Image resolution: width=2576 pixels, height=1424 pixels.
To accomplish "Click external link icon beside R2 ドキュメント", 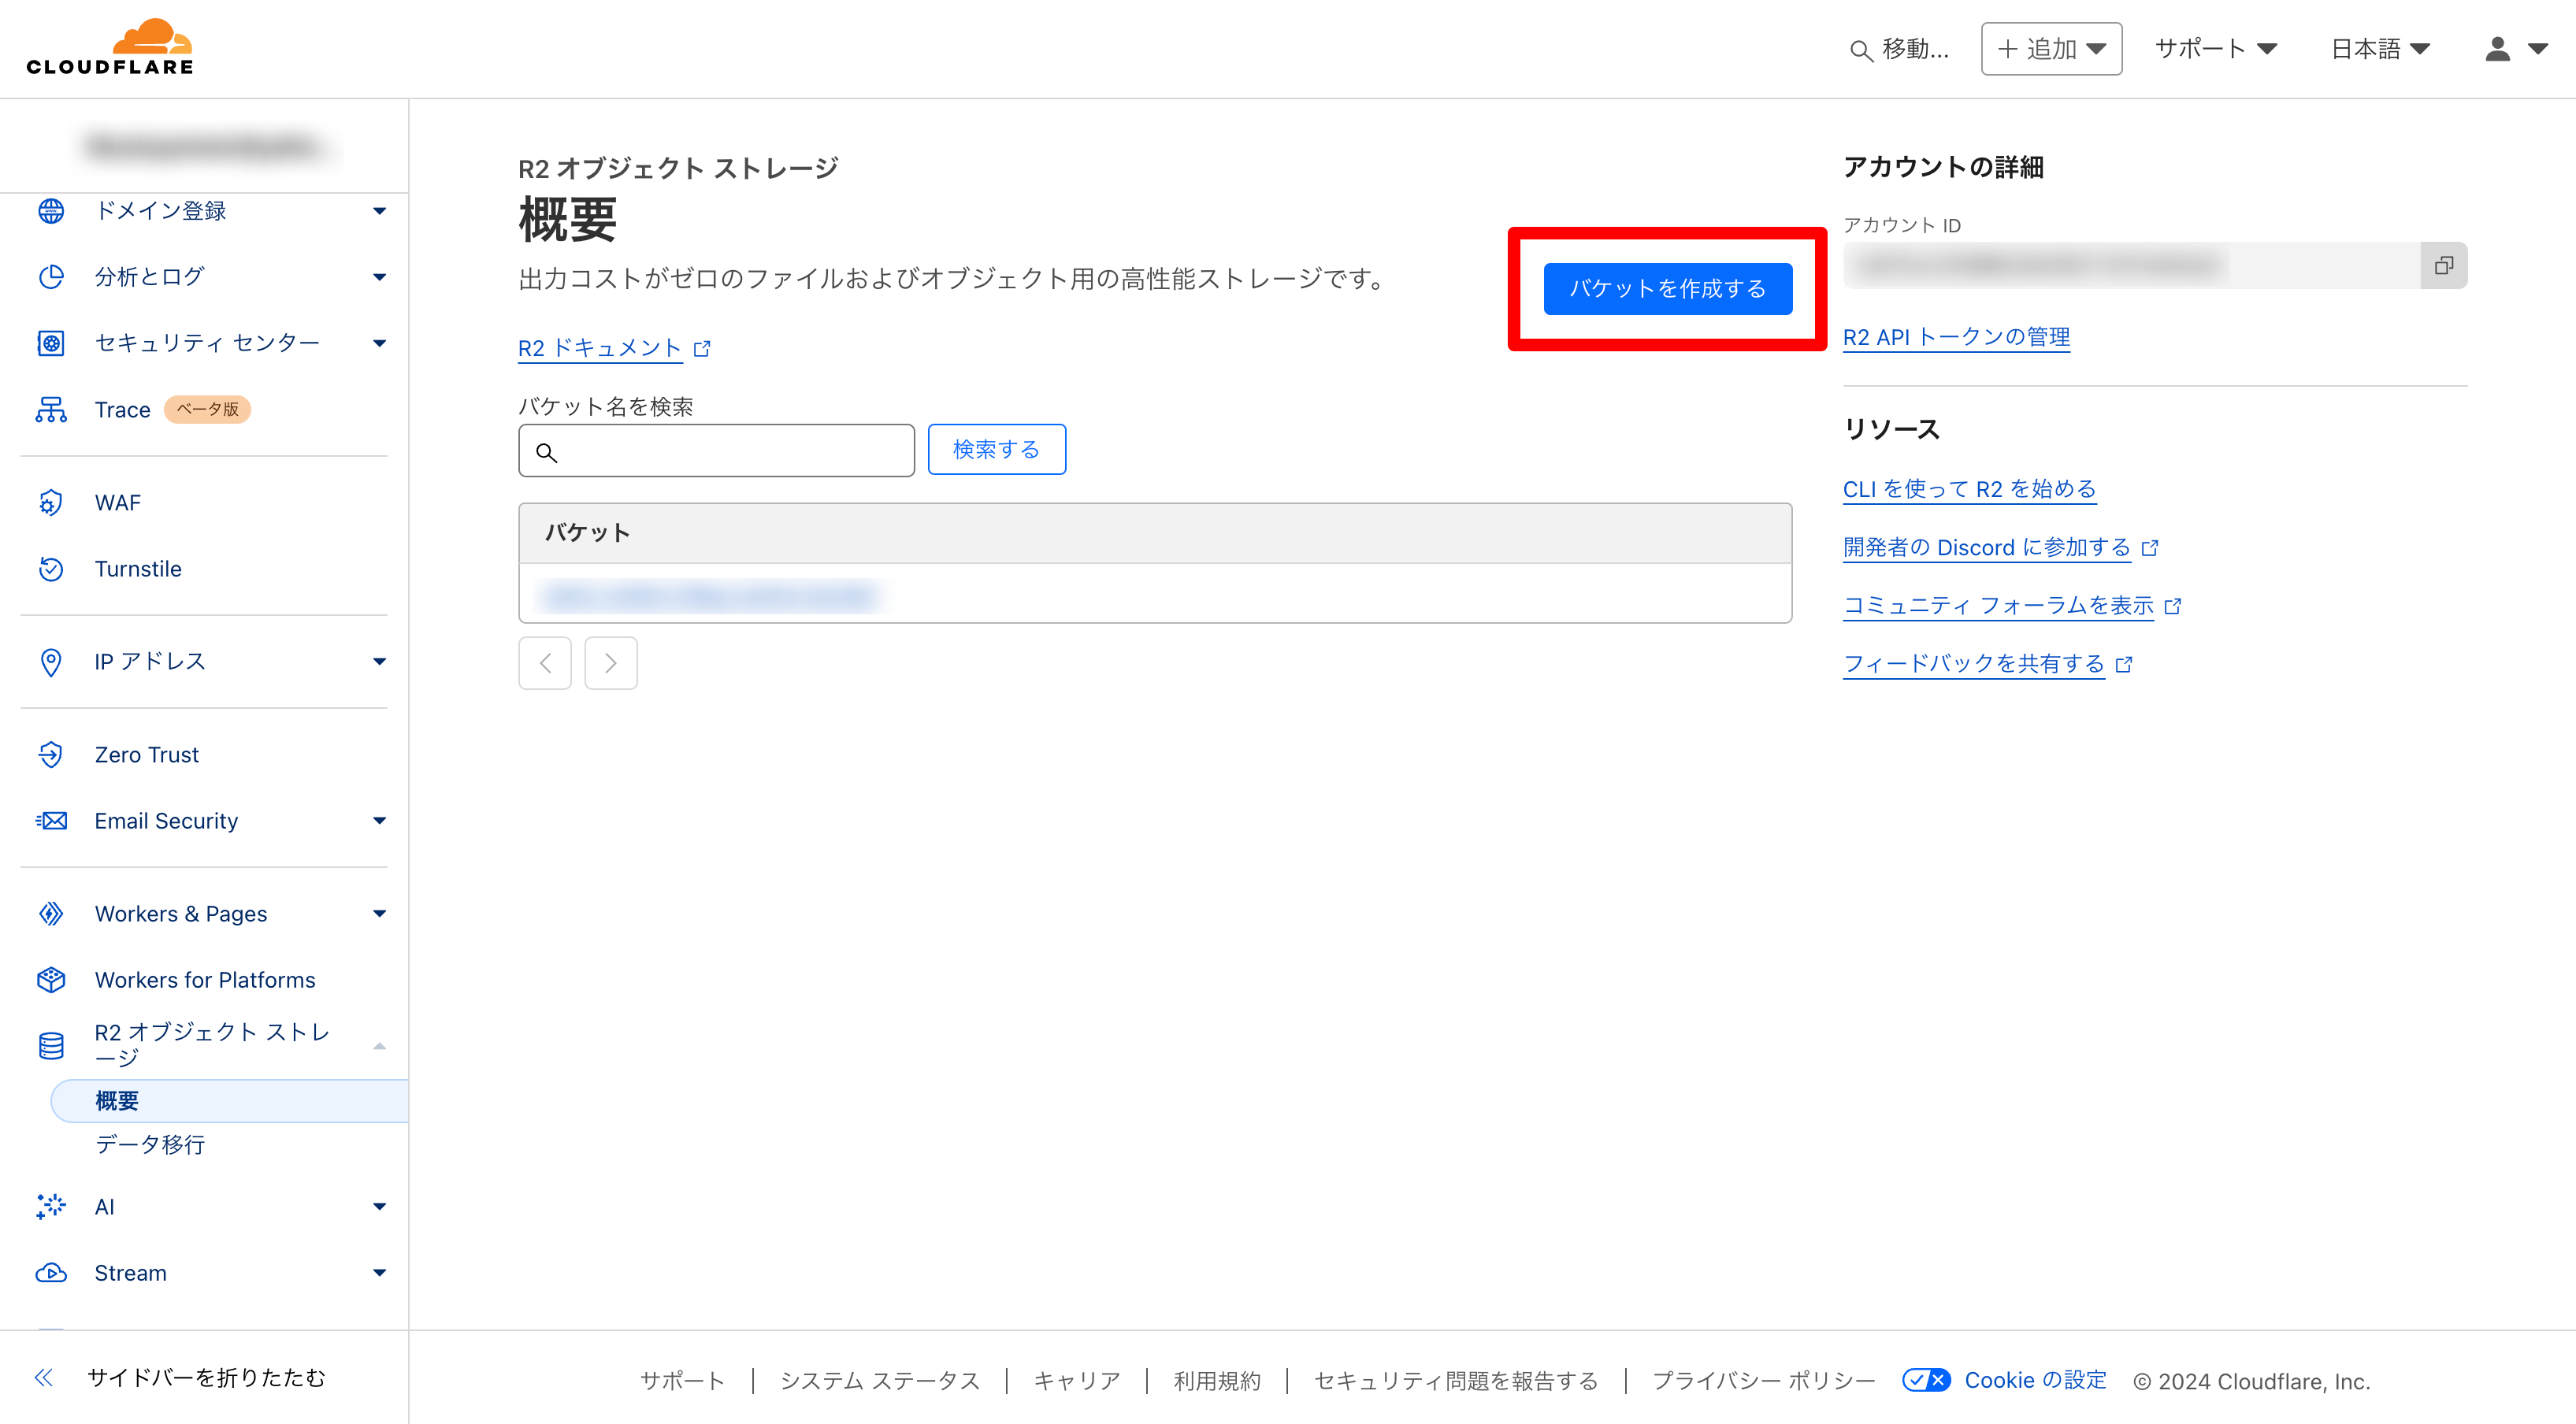I will tap(702, 349).
